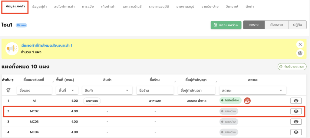Open คำอธิบายสถานะ status explanation button
310x138 pixels.
pos(292,67)
